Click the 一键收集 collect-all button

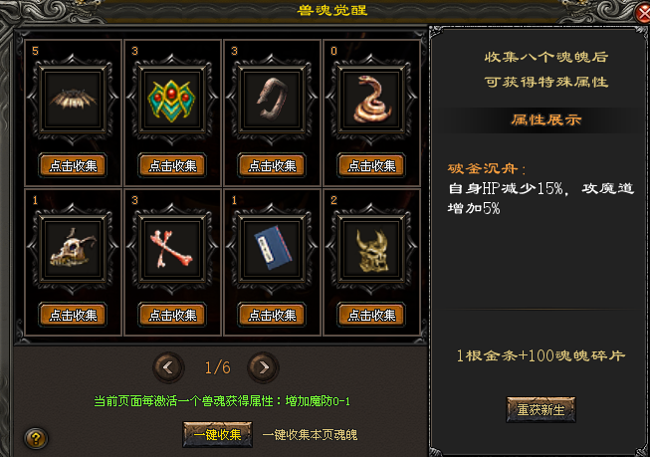coord(217,435)
